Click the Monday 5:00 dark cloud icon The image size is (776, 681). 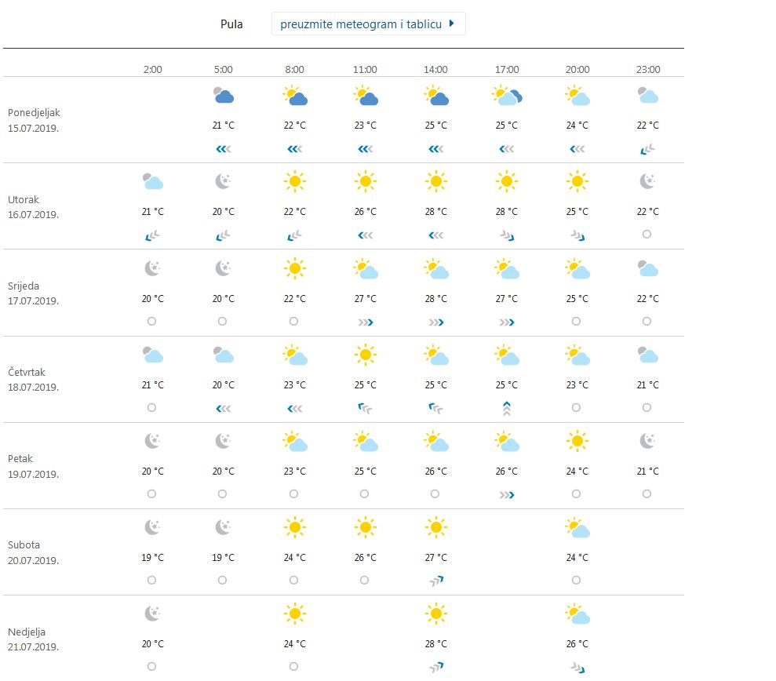point(224,97)
